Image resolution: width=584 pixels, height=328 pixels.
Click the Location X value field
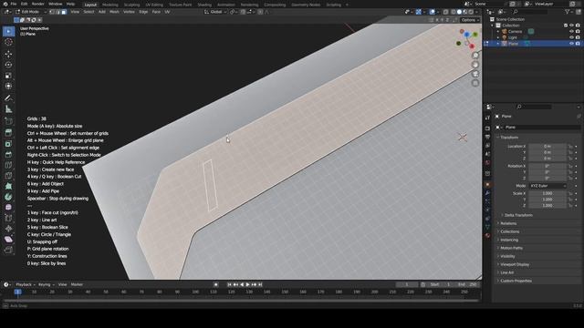click(547, 147)
